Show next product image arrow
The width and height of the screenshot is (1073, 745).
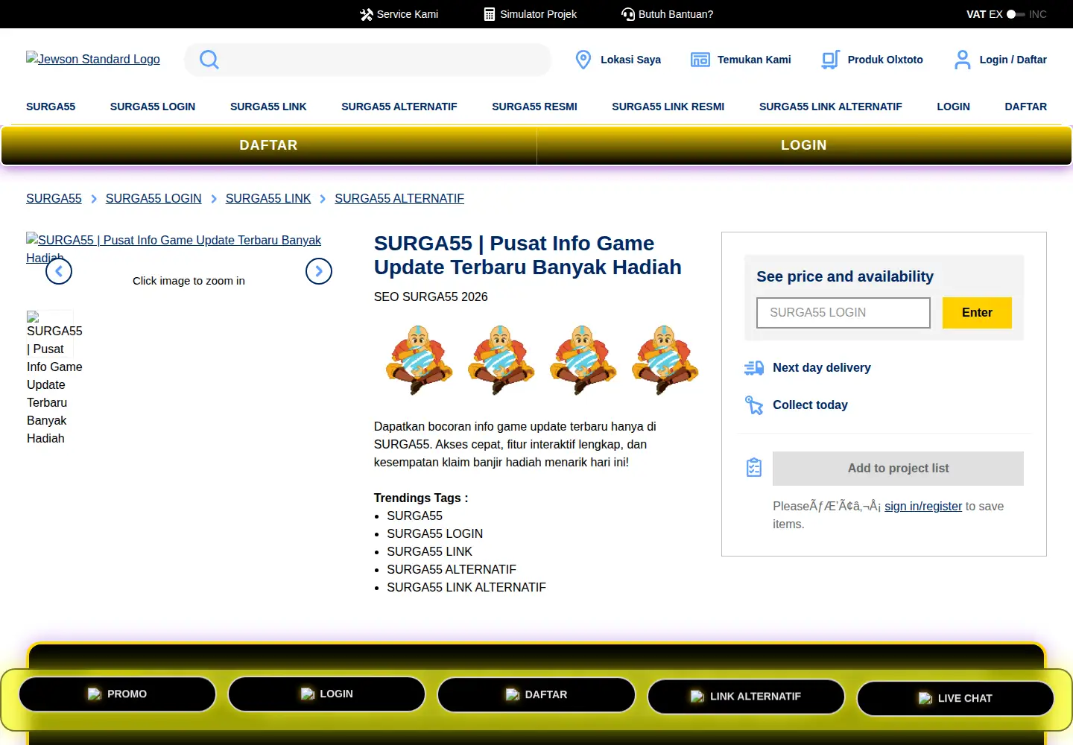coord(319,271)
